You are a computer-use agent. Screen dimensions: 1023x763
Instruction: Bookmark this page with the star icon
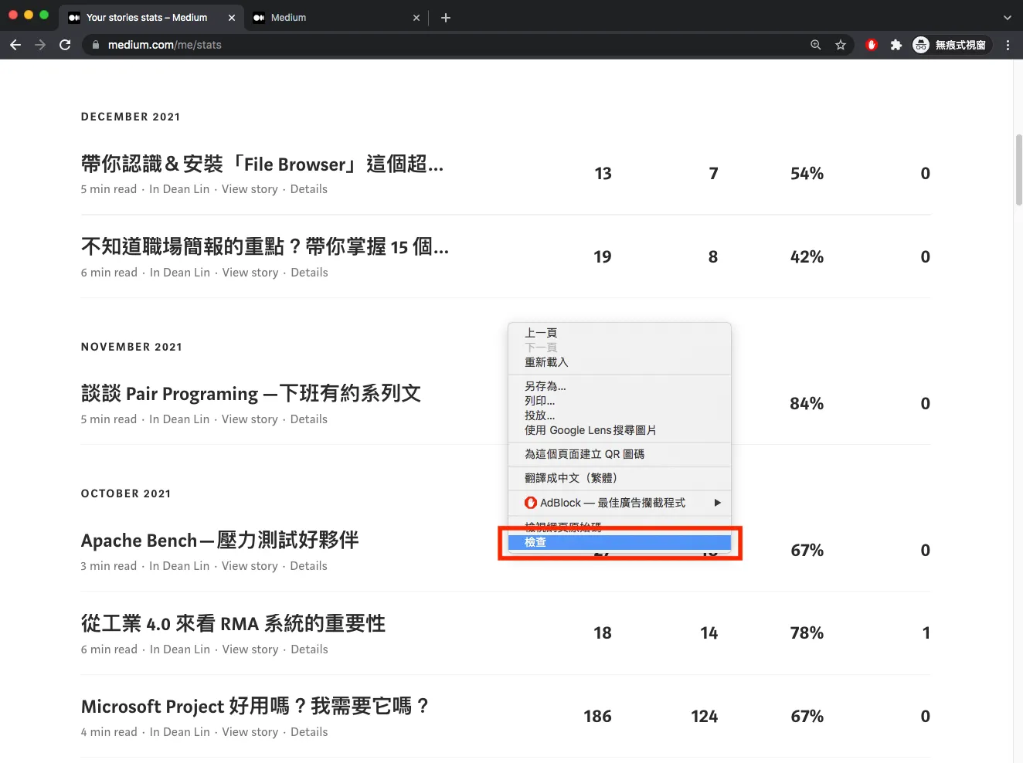click(841, 45)
